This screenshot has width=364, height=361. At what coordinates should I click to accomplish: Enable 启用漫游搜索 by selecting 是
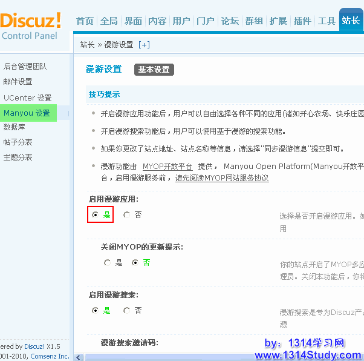(95, 311)
